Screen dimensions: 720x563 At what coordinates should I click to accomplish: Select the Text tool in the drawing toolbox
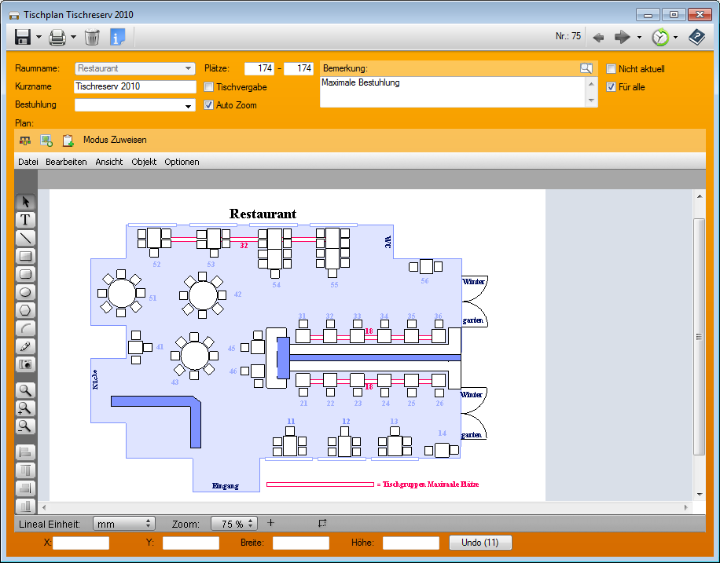[x=26, y=219]
